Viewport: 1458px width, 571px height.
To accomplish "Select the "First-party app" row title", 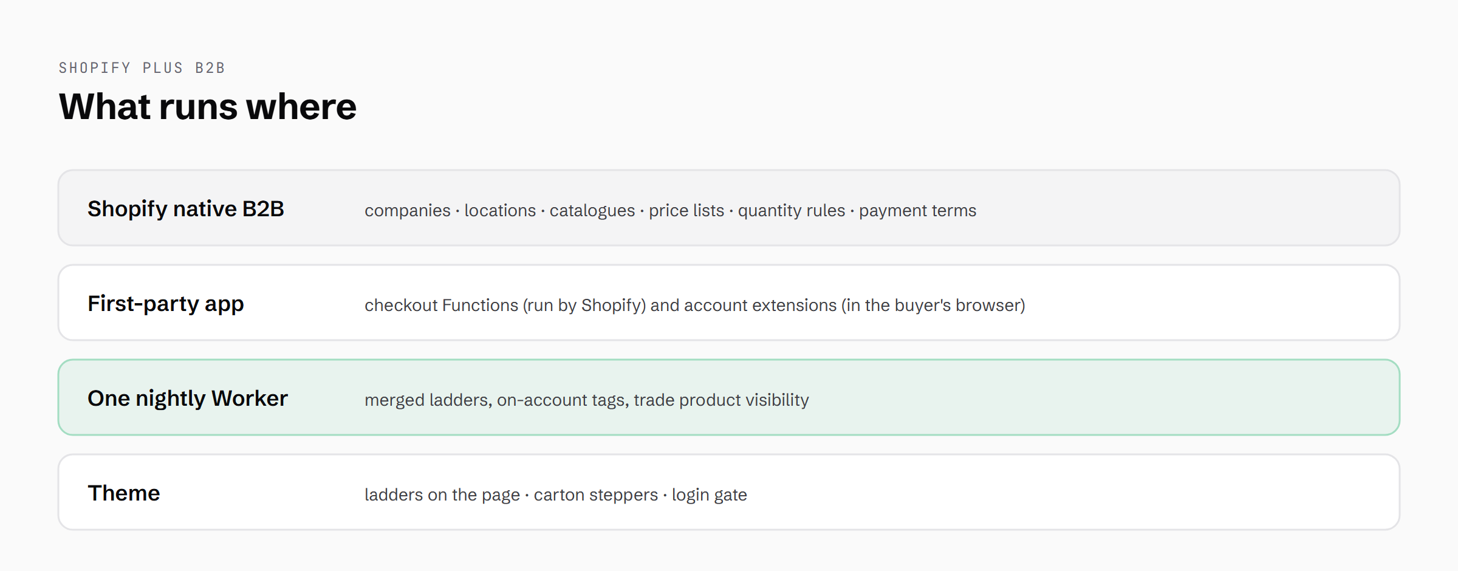I will pos(166,304).
